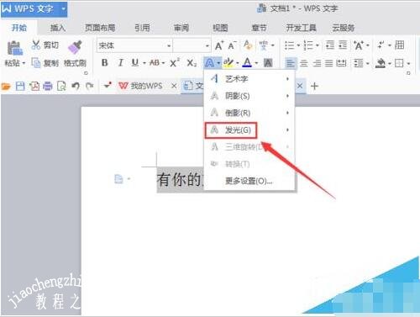Viewport: 420px width, 317px height.
Task: Toggle character shading icon
Action: coord(268,63)
